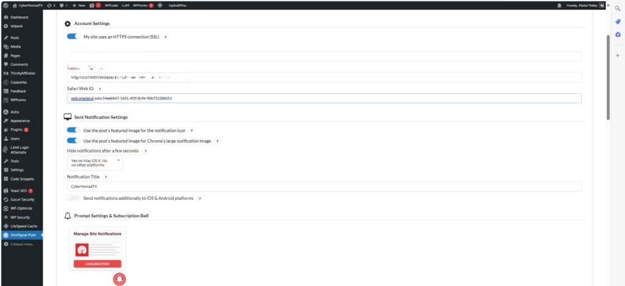Enable sending notifications to iOS & Android
Screen dimensions: 625x286
coord(73,198)
